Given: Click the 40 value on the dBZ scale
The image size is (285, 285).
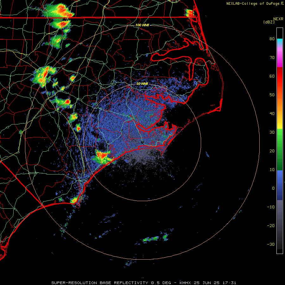Looking at the screenshot, I should [272, 114].
